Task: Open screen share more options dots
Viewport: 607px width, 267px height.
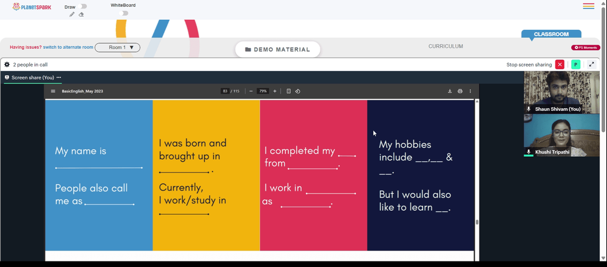Action: pos(59,77)
